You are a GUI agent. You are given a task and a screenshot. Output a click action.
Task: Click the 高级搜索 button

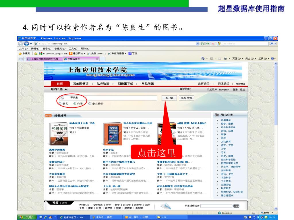pos(186,98)
